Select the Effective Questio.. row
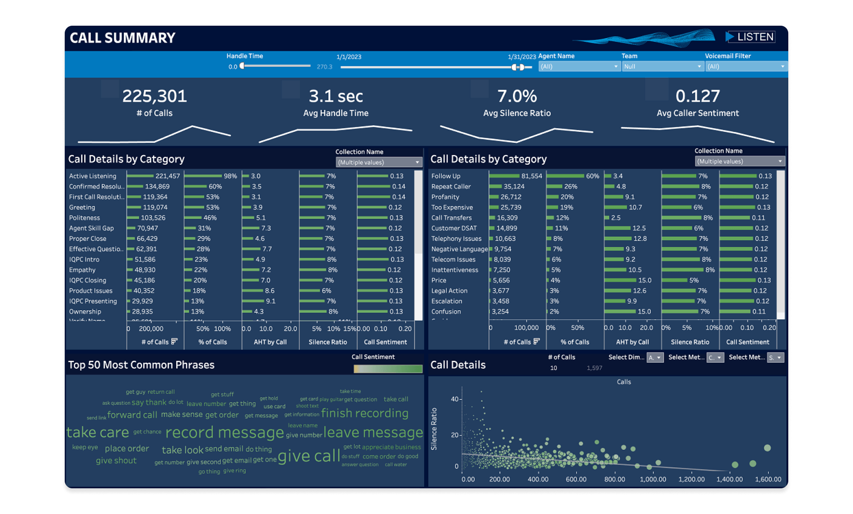853x514 pixels. click(240, 249)
